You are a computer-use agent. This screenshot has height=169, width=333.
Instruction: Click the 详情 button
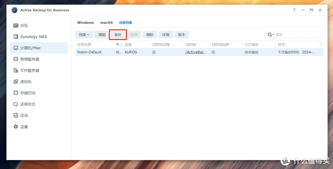point(166,34)
